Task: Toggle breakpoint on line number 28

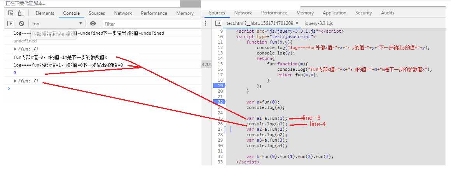Action: point(220,135)
